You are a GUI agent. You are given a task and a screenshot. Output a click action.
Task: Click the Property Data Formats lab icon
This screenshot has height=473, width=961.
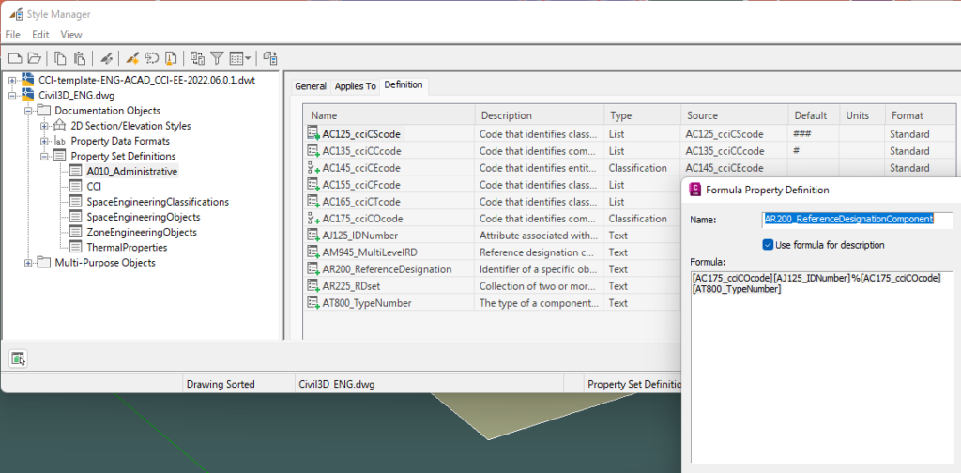[x=59, y=141]
